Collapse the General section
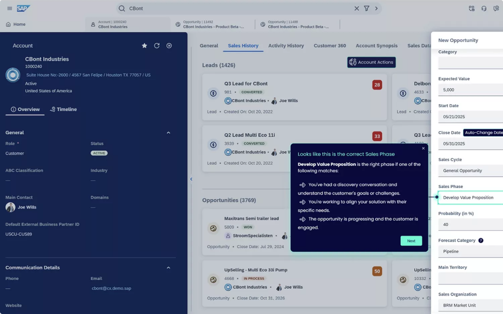 tap(169, 133)
